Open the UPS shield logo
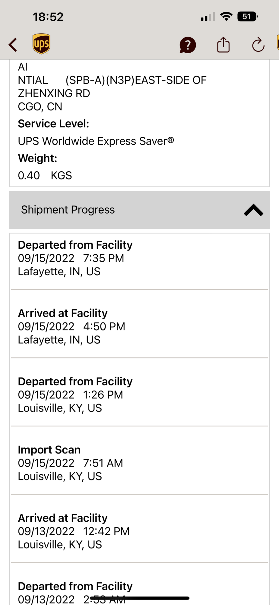The height and width of the screenshot is (605, 279). (41, 44)
